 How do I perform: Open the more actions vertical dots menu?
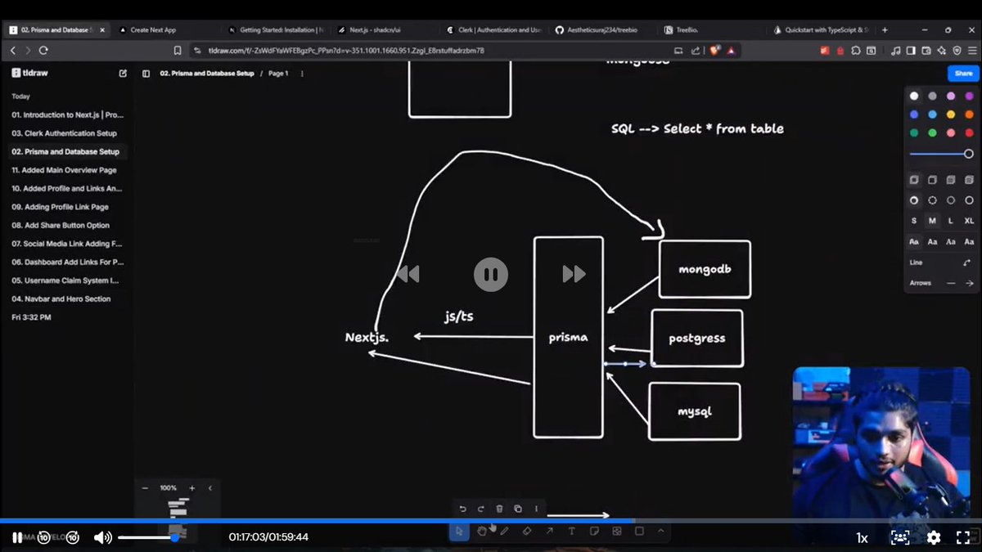(537, 509)
